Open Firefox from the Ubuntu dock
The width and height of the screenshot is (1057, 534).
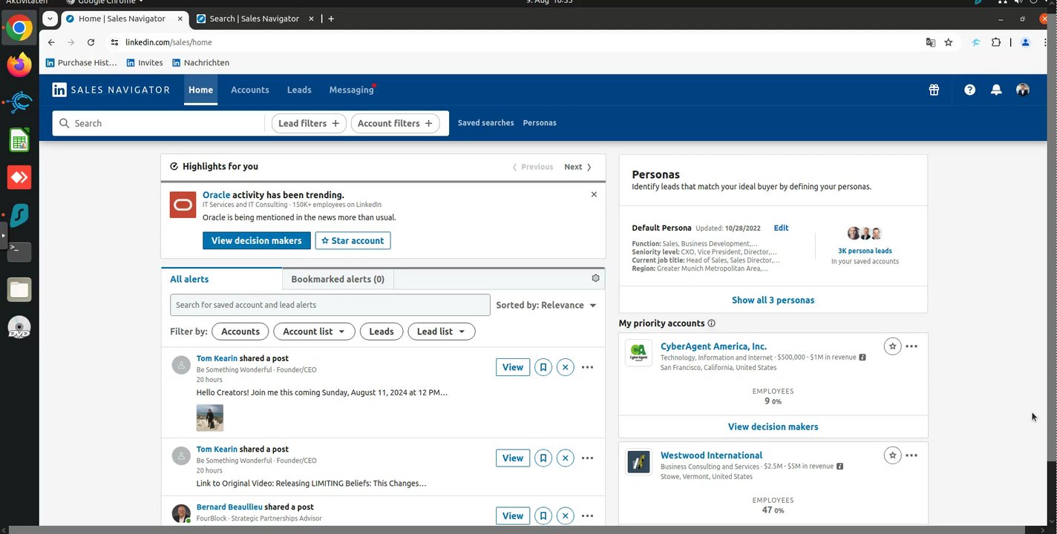(19, 65)
